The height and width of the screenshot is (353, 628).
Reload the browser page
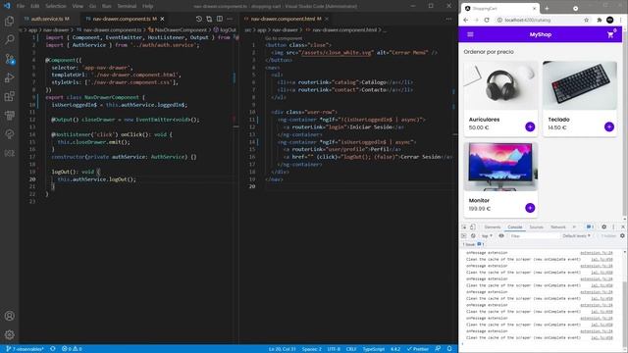(x=487, y=20)
